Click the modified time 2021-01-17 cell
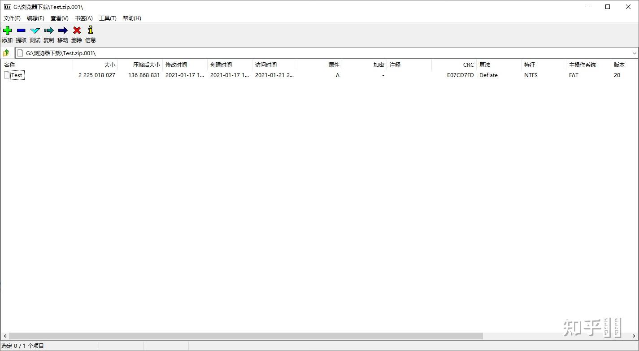The image size is (639, 351). pyautogui.click(x=185, y=75)
